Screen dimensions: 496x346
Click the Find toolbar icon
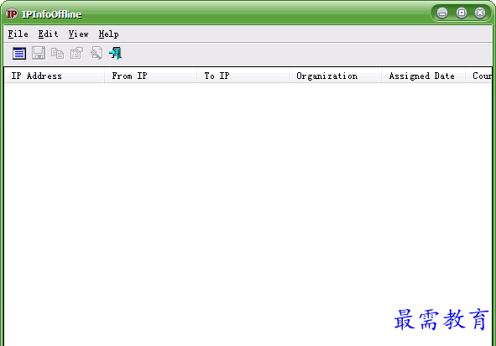coord(97,53)
